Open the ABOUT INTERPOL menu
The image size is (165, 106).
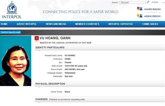pyautogui.click(x=27, y=24)
